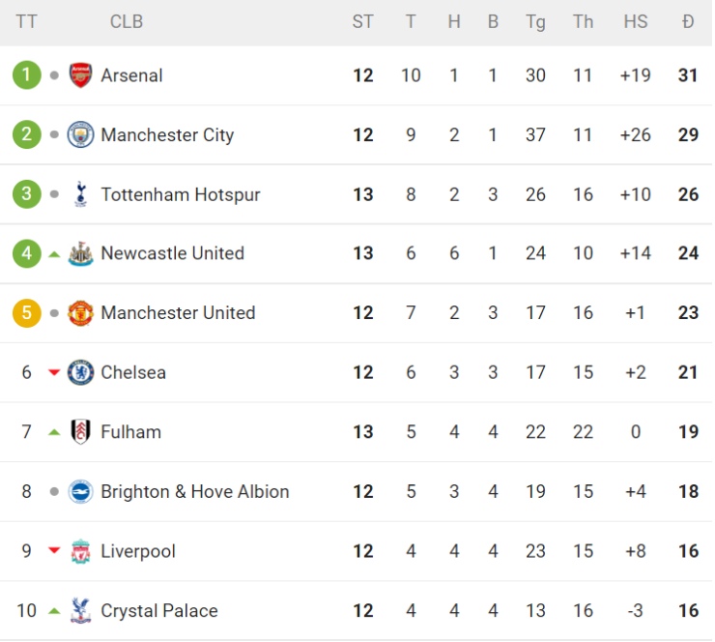Click the Tottenham Hotspur crest icon
This screenshot has height=642, width=715.
click(80, 194)
